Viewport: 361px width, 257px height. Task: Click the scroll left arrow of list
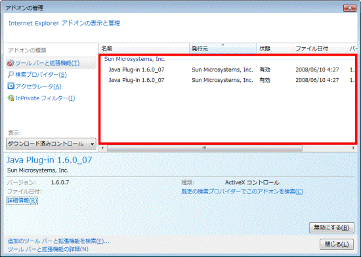pyautogui.click(x=102, y=148)
